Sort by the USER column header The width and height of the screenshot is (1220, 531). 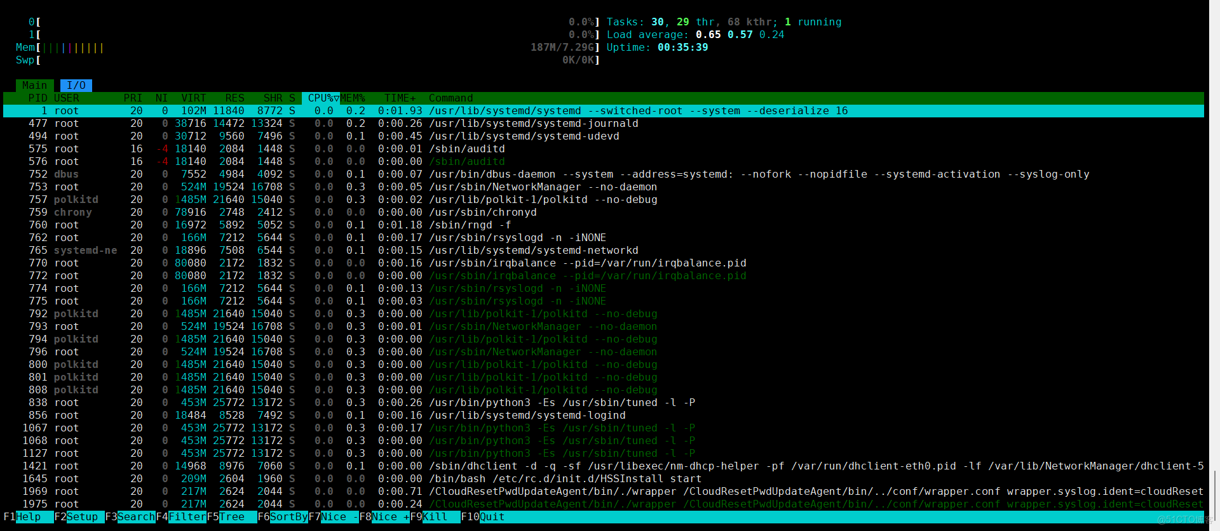point(67,98)
